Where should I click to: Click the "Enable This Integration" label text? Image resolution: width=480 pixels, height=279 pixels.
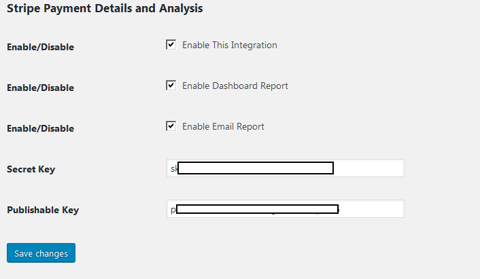[230, 45]
